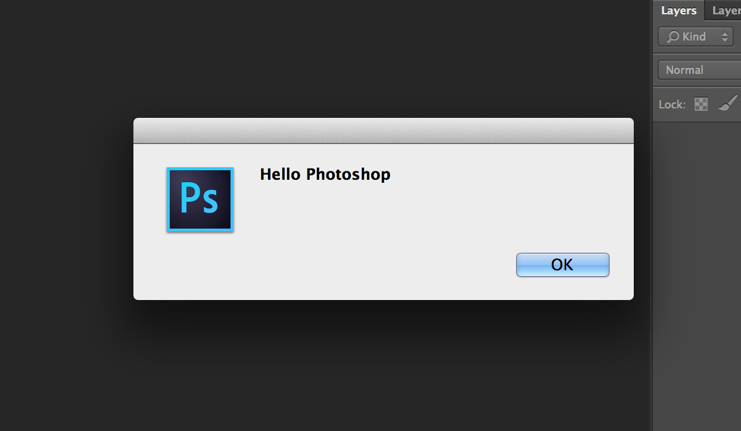Click the blue-bordered Photoshop icon thumbnail
This screenshot has width=741, height=431.
tap(200, 200)
